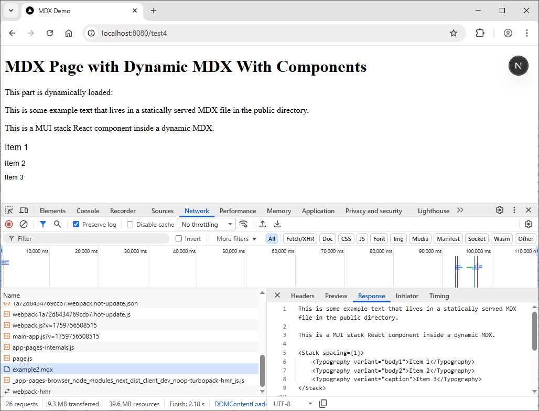Screen dimensions: 539x411
Task: Open the Headers tab in request details
Action: coord(303,296)
